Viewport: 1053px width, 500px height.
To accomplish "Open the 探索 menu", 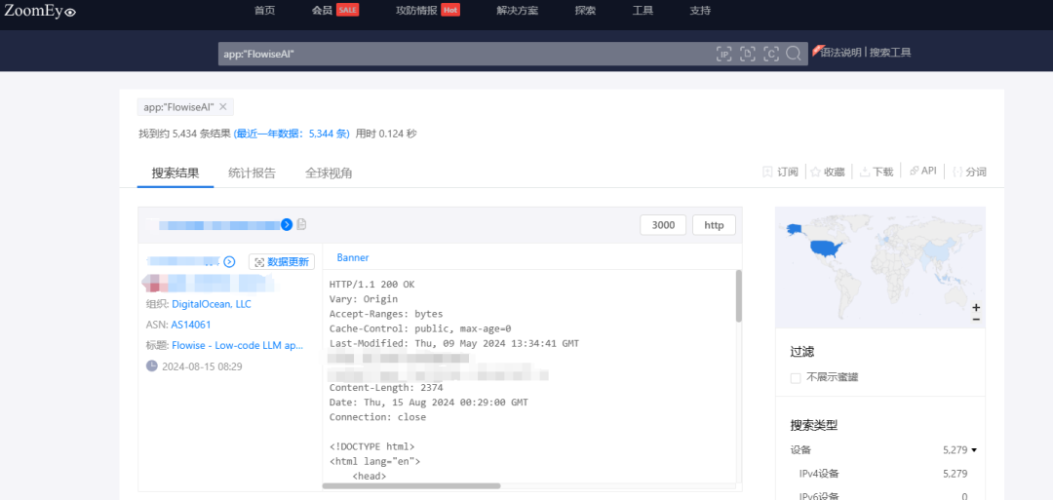I will [585, 10].
